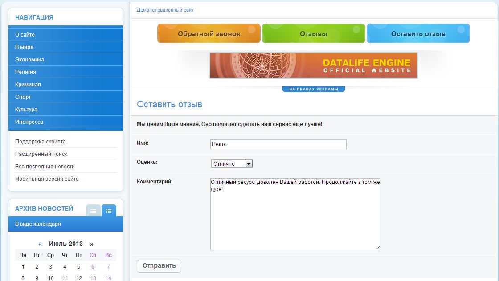This screenshot has width=499, height=281.
Task: Click the blue Оставить отзыв button
Action: pyautogui.click(x=418, y=34)
